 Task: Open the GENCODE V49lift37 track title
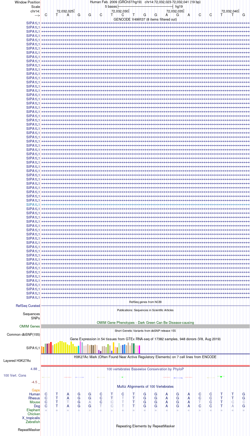click(x=145, y=19)
